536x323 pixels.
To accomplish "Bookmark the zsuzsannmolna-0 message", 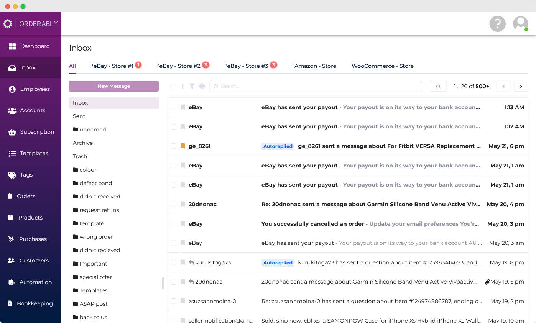I will 183,301.
